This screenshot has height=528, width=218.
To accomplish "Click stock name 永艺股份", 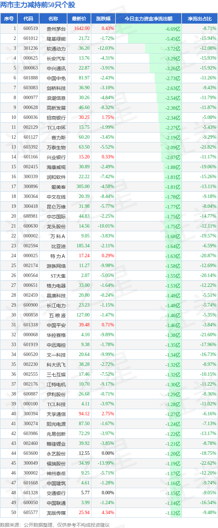I will click(56, 453).
